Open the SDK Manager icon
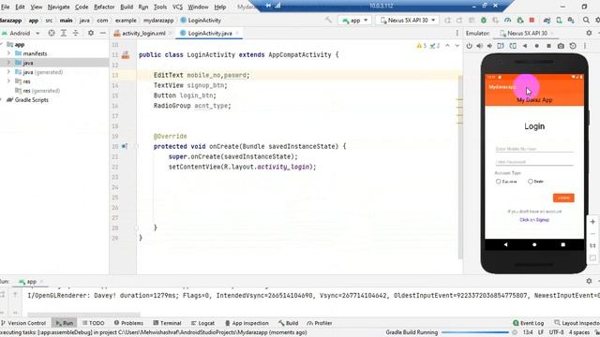The image size is (600, 337). tap(571, 20)
